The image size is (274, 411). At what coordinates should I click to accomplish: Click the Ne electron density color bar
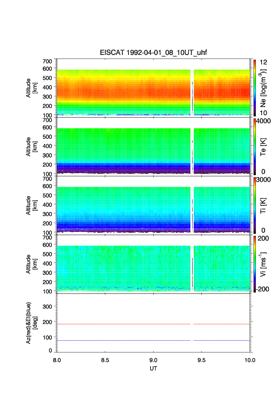click(x=255, y=88)
